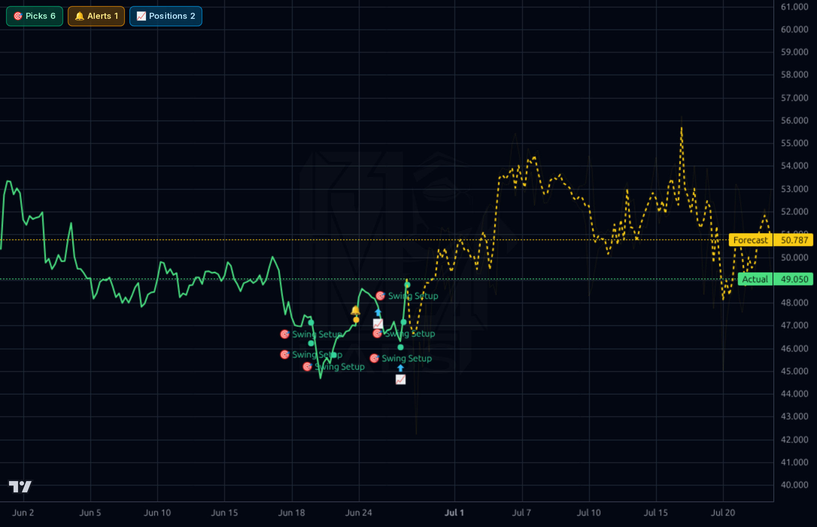Viewport: 817px width, 527px height.
Task: Open the Picks 6 filter button
Action: tap(35, 16)
